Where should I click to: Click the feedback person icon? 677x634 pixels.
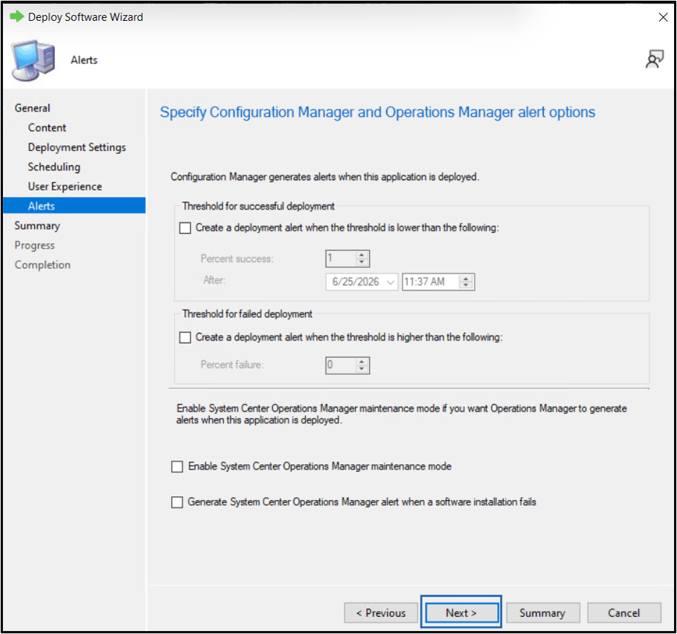(655, 60)
